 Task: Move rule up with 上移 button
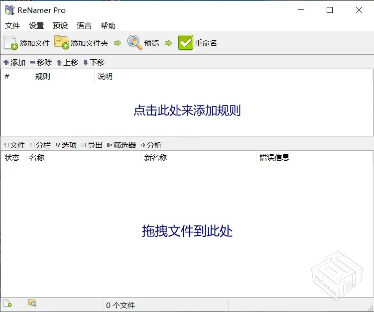[68, 62]
